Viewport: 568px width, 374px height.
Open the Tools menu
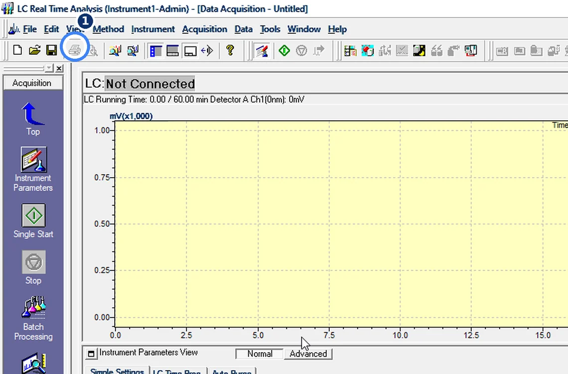[270, 29]
